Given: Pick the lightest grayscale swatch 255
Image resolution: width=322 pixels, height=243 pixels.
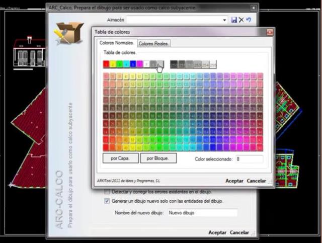Looking at the screenshot, I should [213, 64].
